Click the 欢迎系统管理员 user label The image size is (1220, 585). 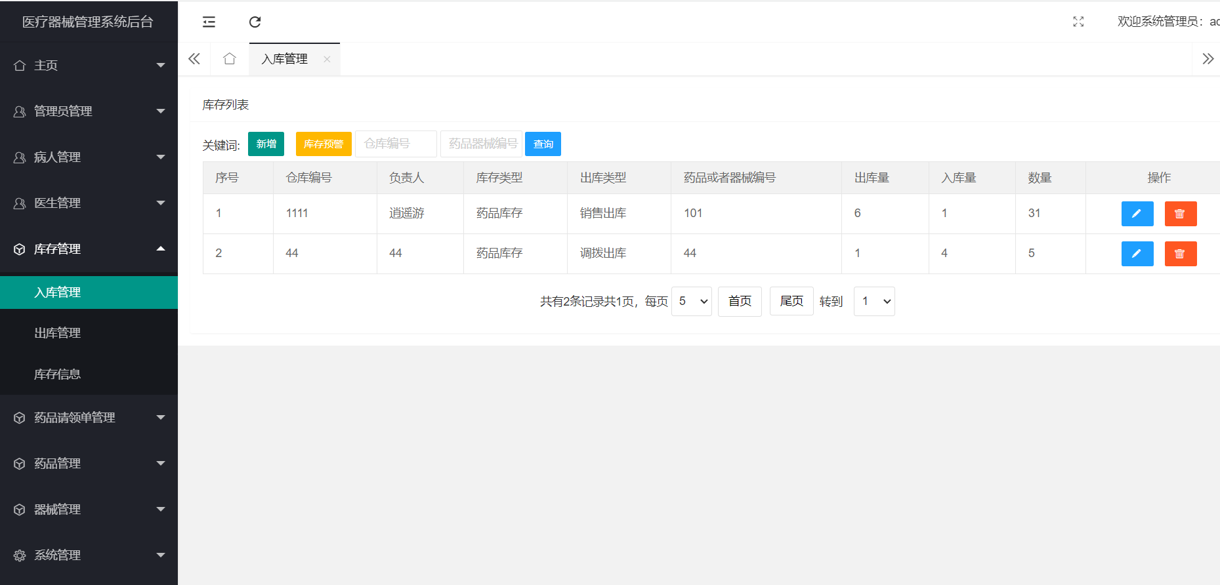coord(1168,22)
